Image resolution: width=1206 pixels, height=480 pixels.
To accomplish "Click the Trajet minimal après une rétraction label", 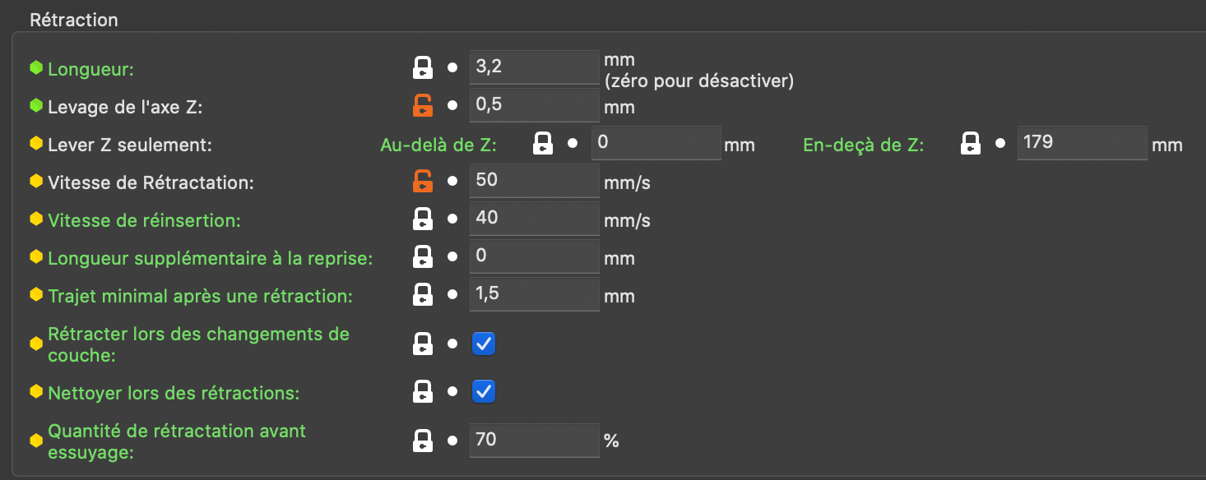I will (200, 296).
